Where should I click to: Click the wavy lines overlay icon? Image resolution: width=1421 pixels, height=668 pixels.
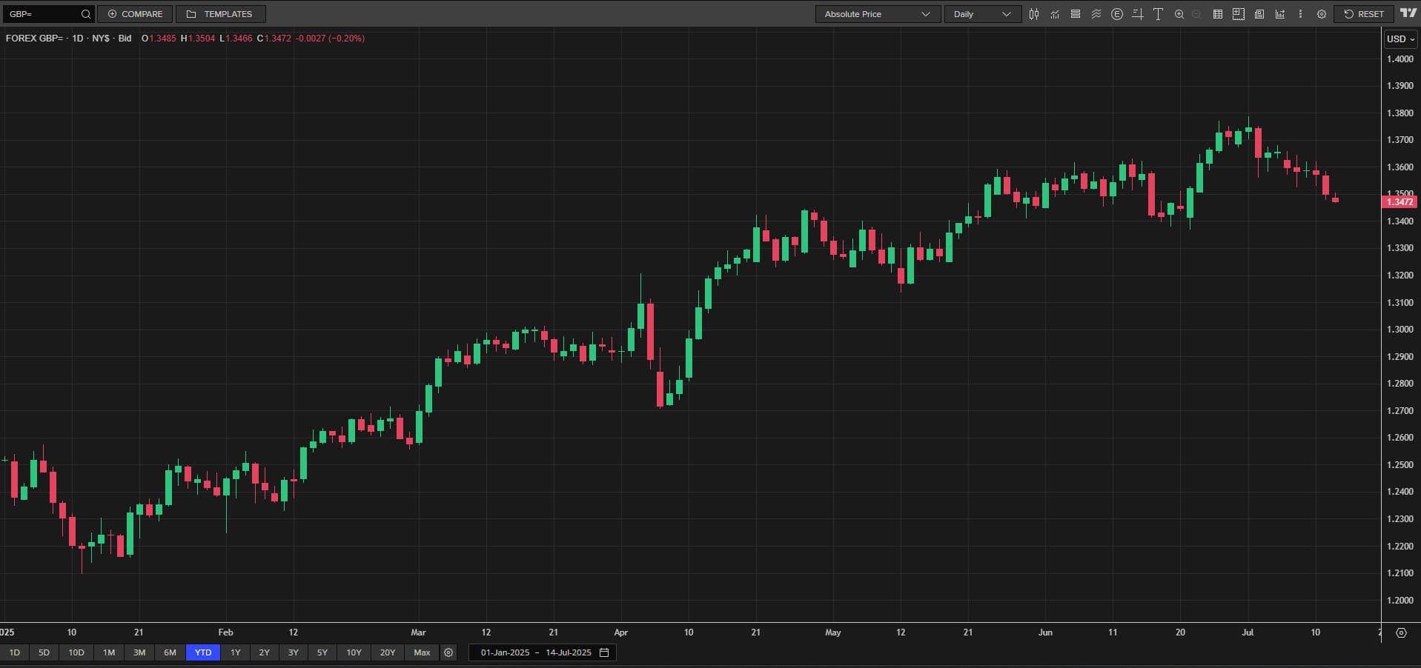pos(1096,14)
